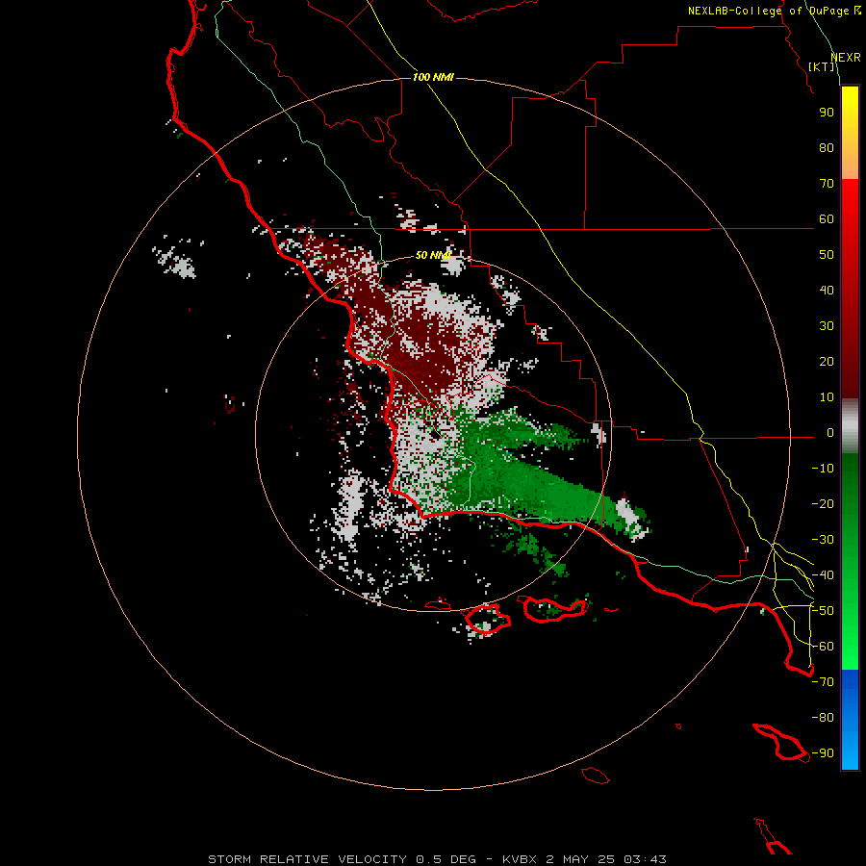
Task: Click the 60 value on the velocity scale
Action: (827, 219)
